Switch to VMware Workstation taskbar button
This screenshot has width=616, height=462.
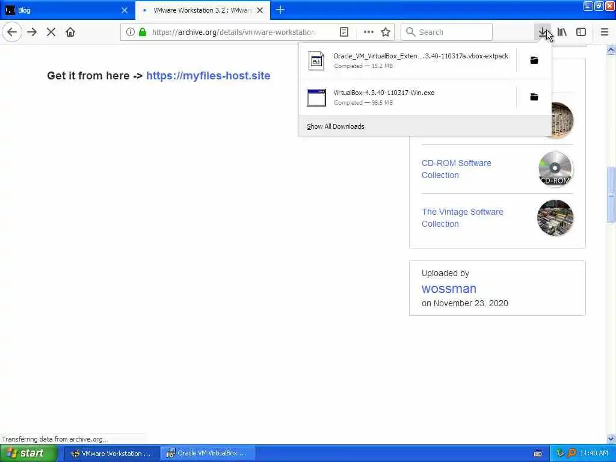coord(112,454)
